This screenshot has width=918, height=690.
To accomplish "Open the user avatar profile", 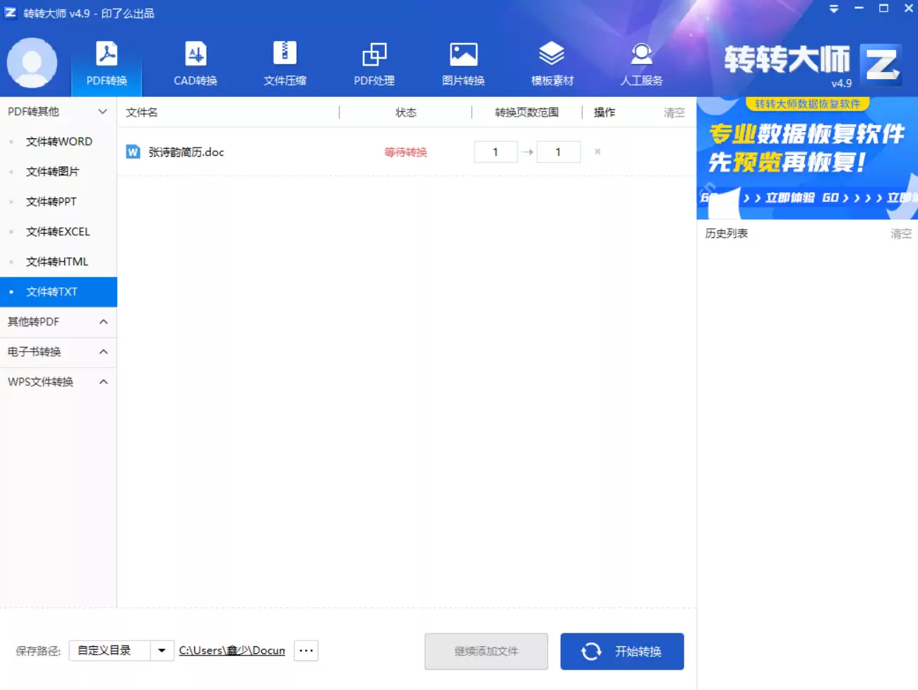I will tap(32, 63).
